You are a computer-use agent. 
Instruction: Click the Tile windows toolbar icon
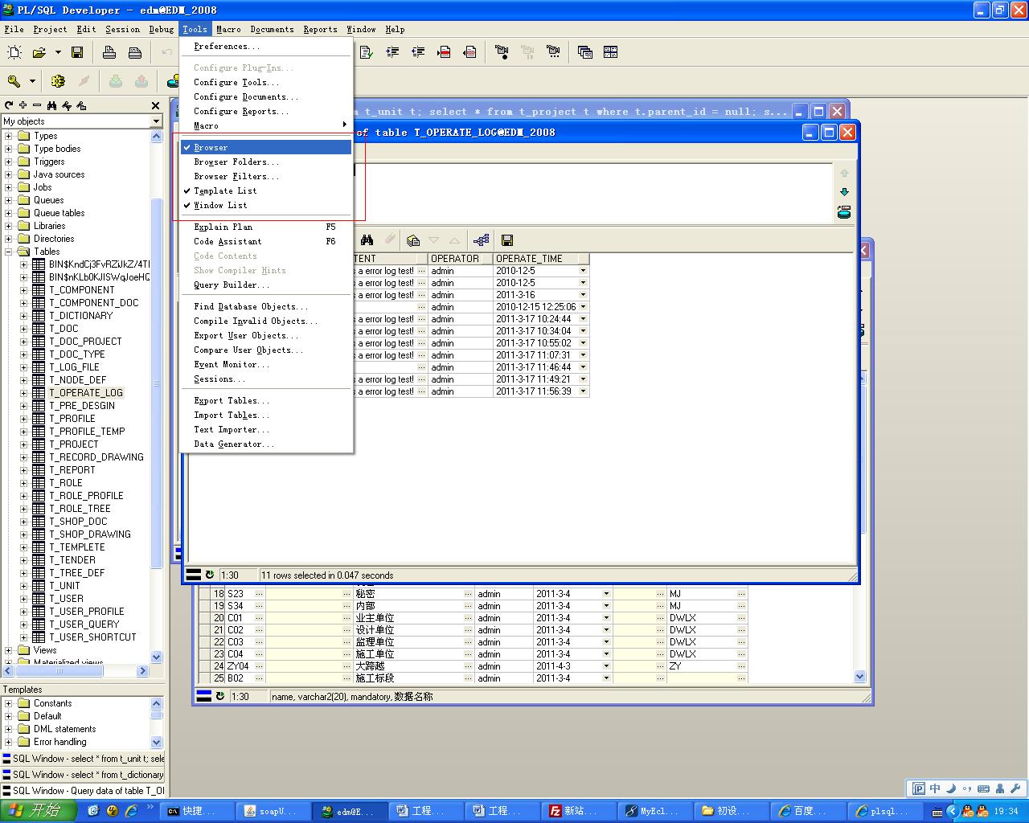pyautogui.click(x=611, y=52)
